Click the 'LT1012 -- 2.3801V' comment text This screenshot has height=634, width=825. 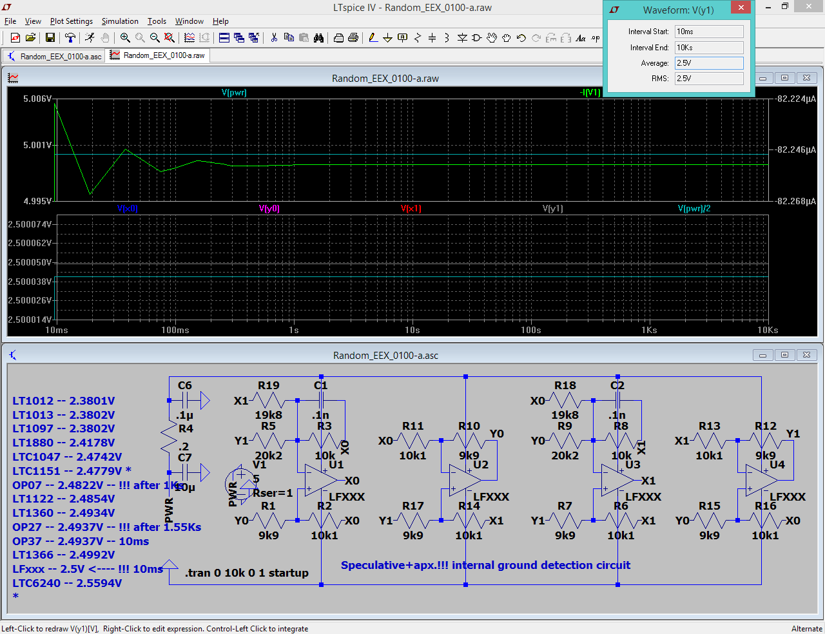pos(64,401)
